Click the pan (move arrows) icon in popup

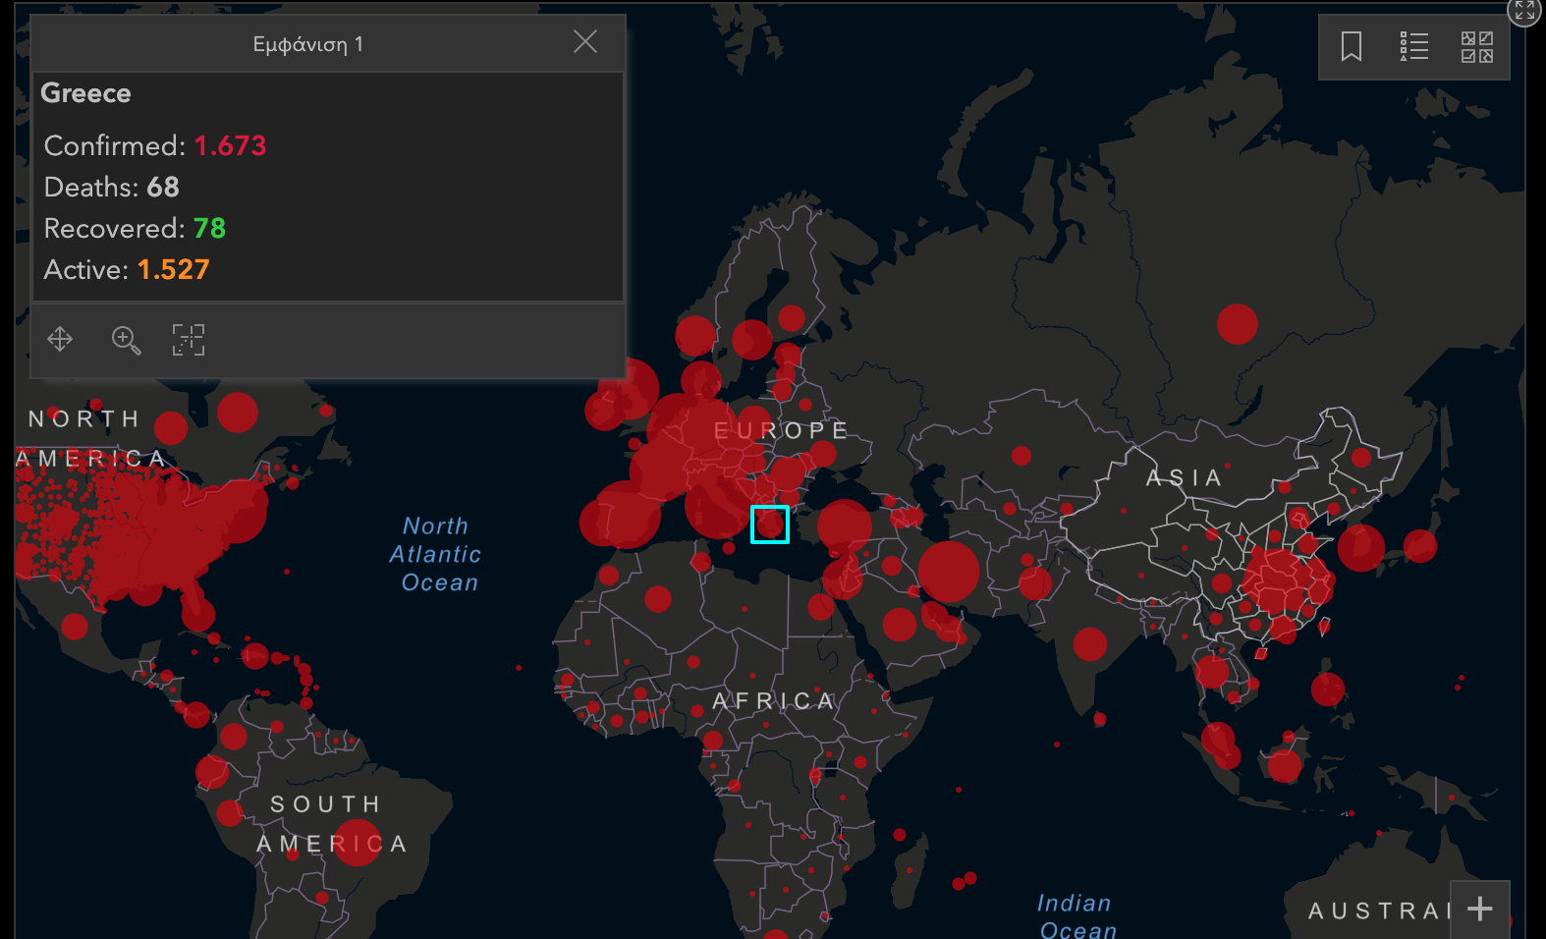[x=60, y=340]
